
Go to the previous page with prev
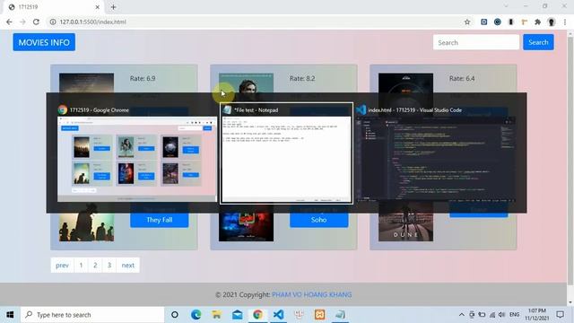coord(62,266)
